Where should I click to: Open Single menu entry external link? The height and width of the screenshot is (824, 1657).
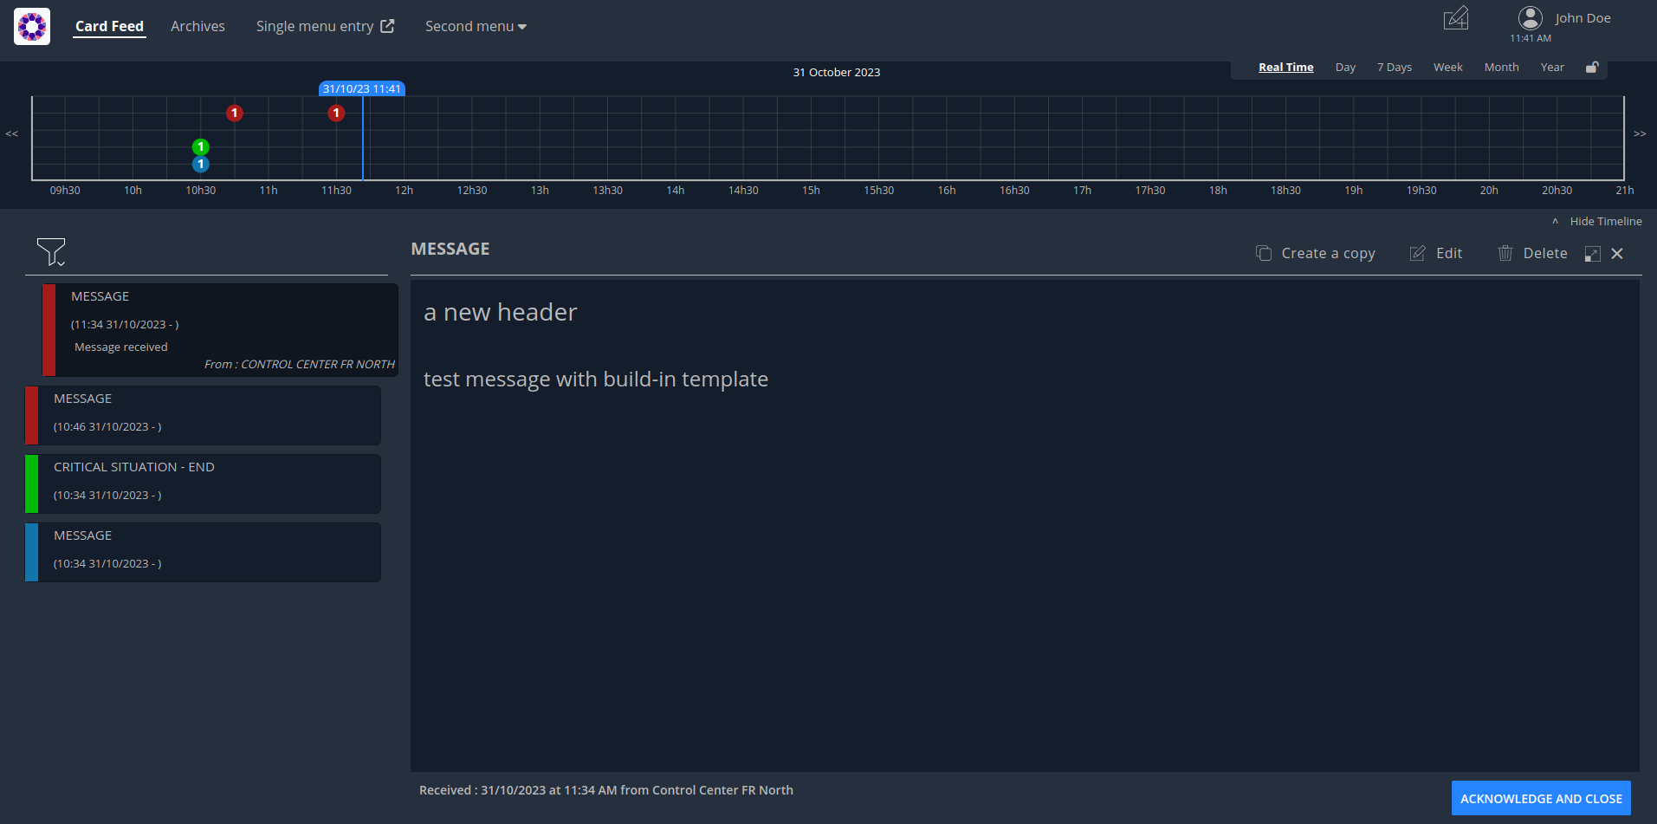pyautogui.click(x=325, y=26)
